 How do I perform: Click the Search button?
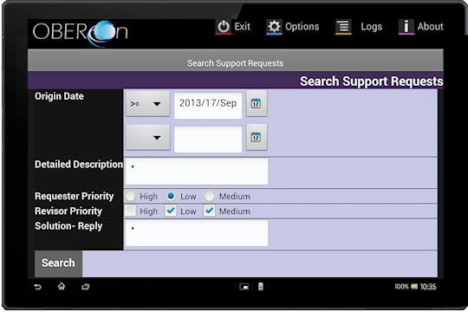click(x=58, y=263)
